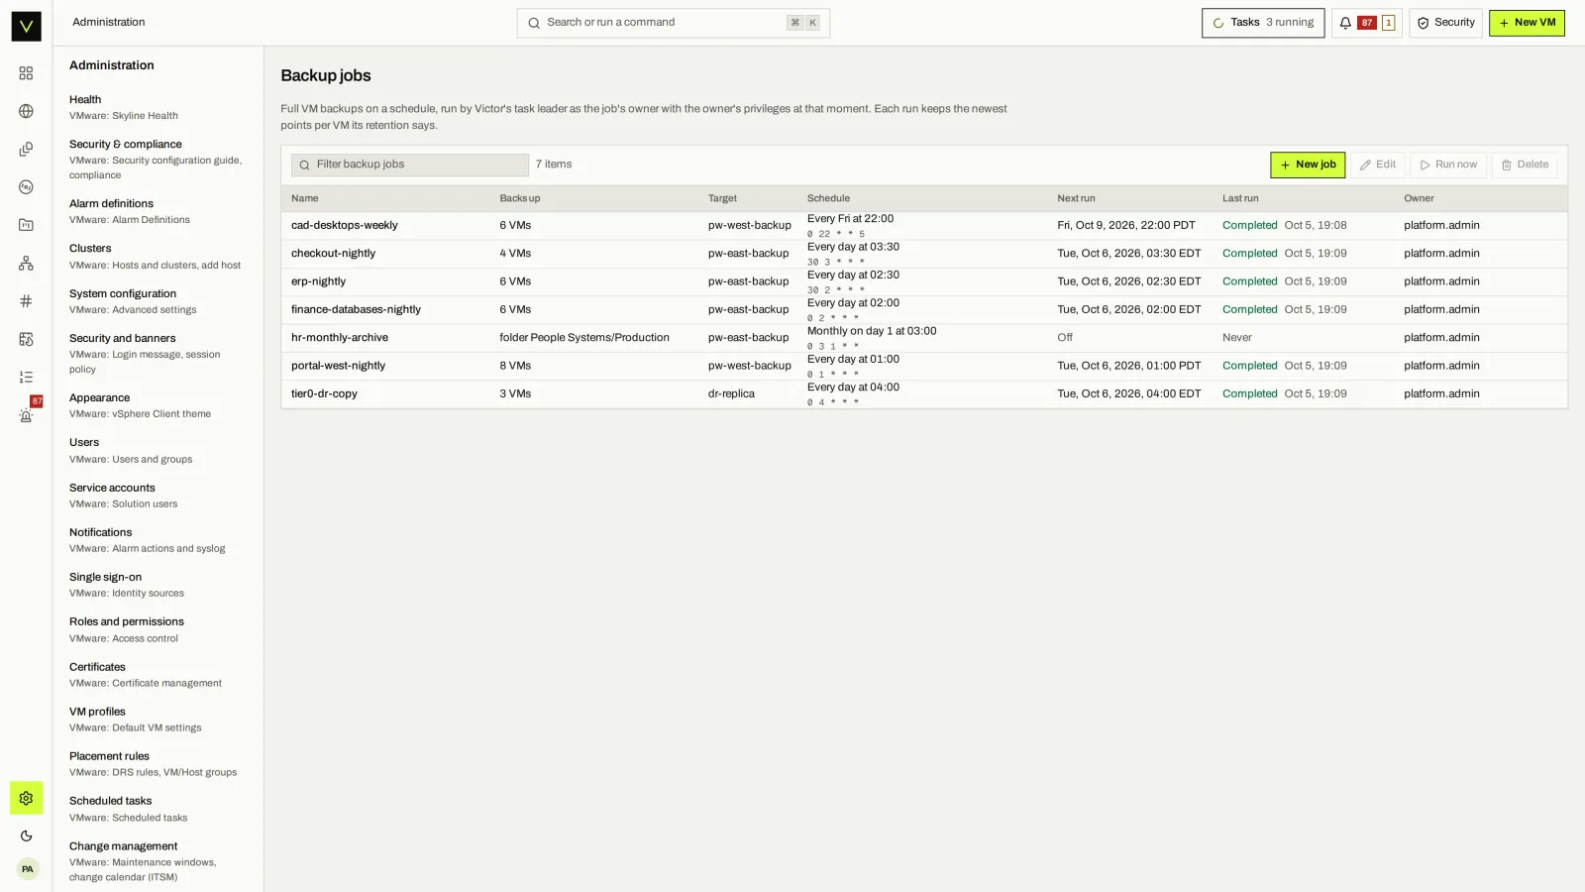The height and width of the screenshot is (892, 1585).
Task: Click the bell notifications icon in the header
Action: [1345, 23]
